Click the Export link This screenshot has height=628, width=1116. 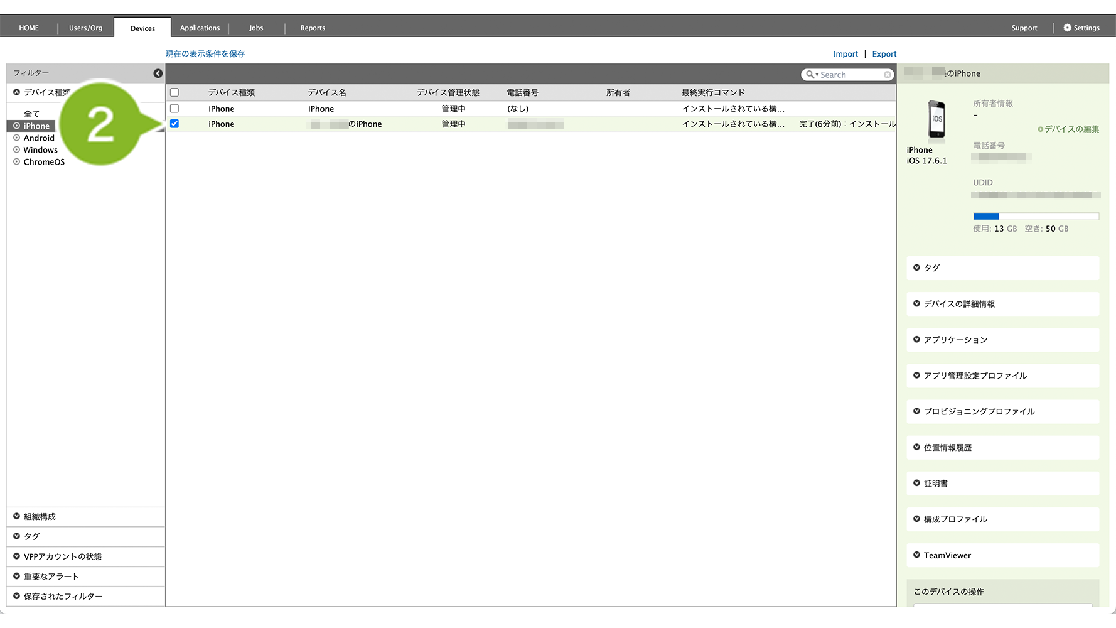point(884,54)
